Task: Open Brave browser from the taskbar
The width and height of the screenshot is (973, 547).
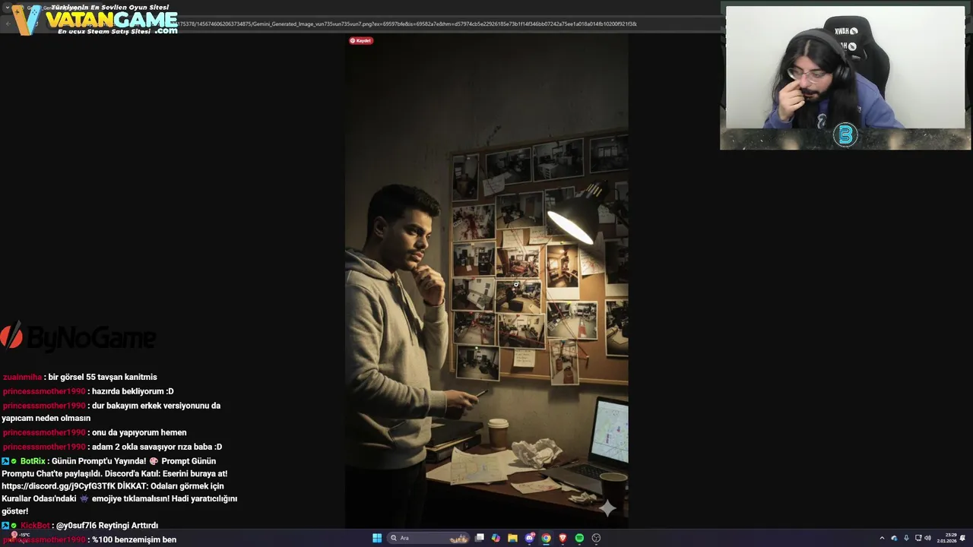Action: click(563, 538)
